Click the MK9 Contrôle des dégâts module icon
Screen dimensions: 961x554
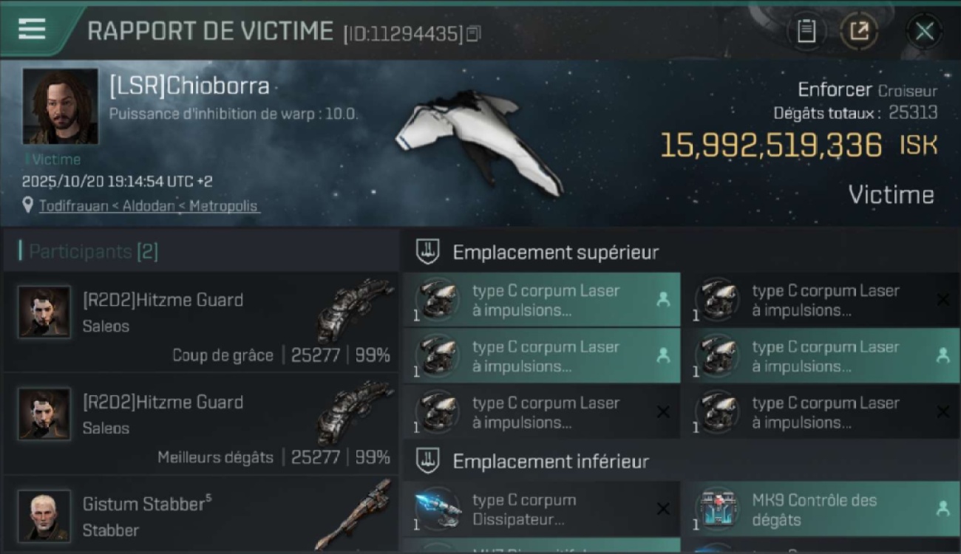tap(716, 509)
